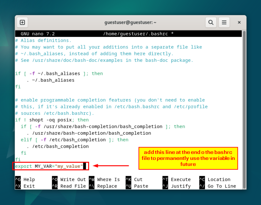Click the export MY_VAR line

tap(49, 166)
